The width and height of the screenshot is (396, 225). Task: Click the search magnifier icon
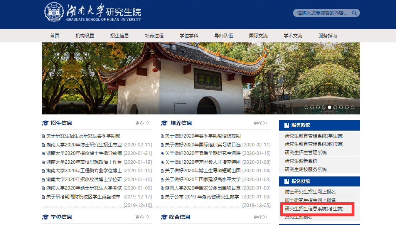pos(354,13)
